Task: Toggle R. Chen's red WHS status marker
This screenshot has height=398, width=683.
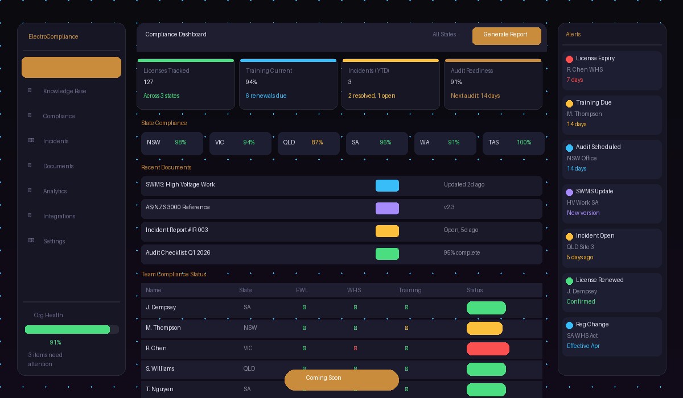Action: (x=355, y=349)
